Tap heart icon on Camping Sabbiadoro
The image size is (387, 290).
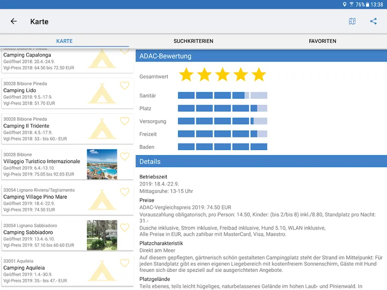click(x=124, y=228)
